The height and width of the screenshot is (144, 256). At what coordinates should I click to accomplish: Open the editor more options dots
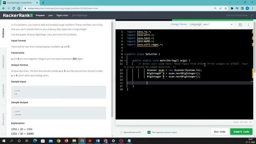(x=248, y=25)
